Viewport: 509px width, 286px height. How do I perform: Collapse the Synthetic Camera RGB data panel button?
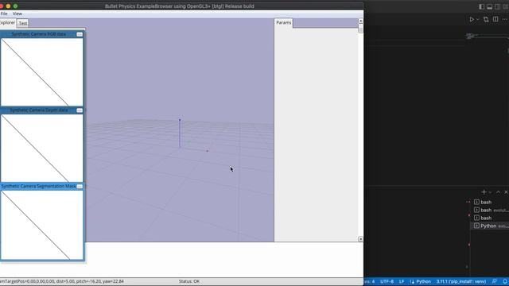[x=80, y=34]
